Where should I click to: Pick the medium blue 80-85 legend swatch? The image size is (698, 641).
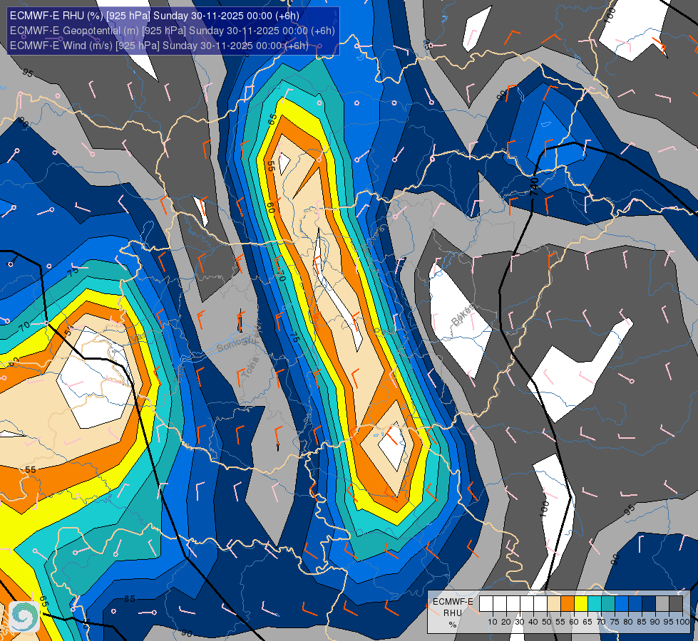click(x=635, y=603)
